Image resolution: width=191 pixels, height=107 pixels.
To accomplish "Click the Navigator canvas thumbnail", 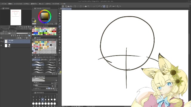I will pyautogui.click(x=16, y=17).
